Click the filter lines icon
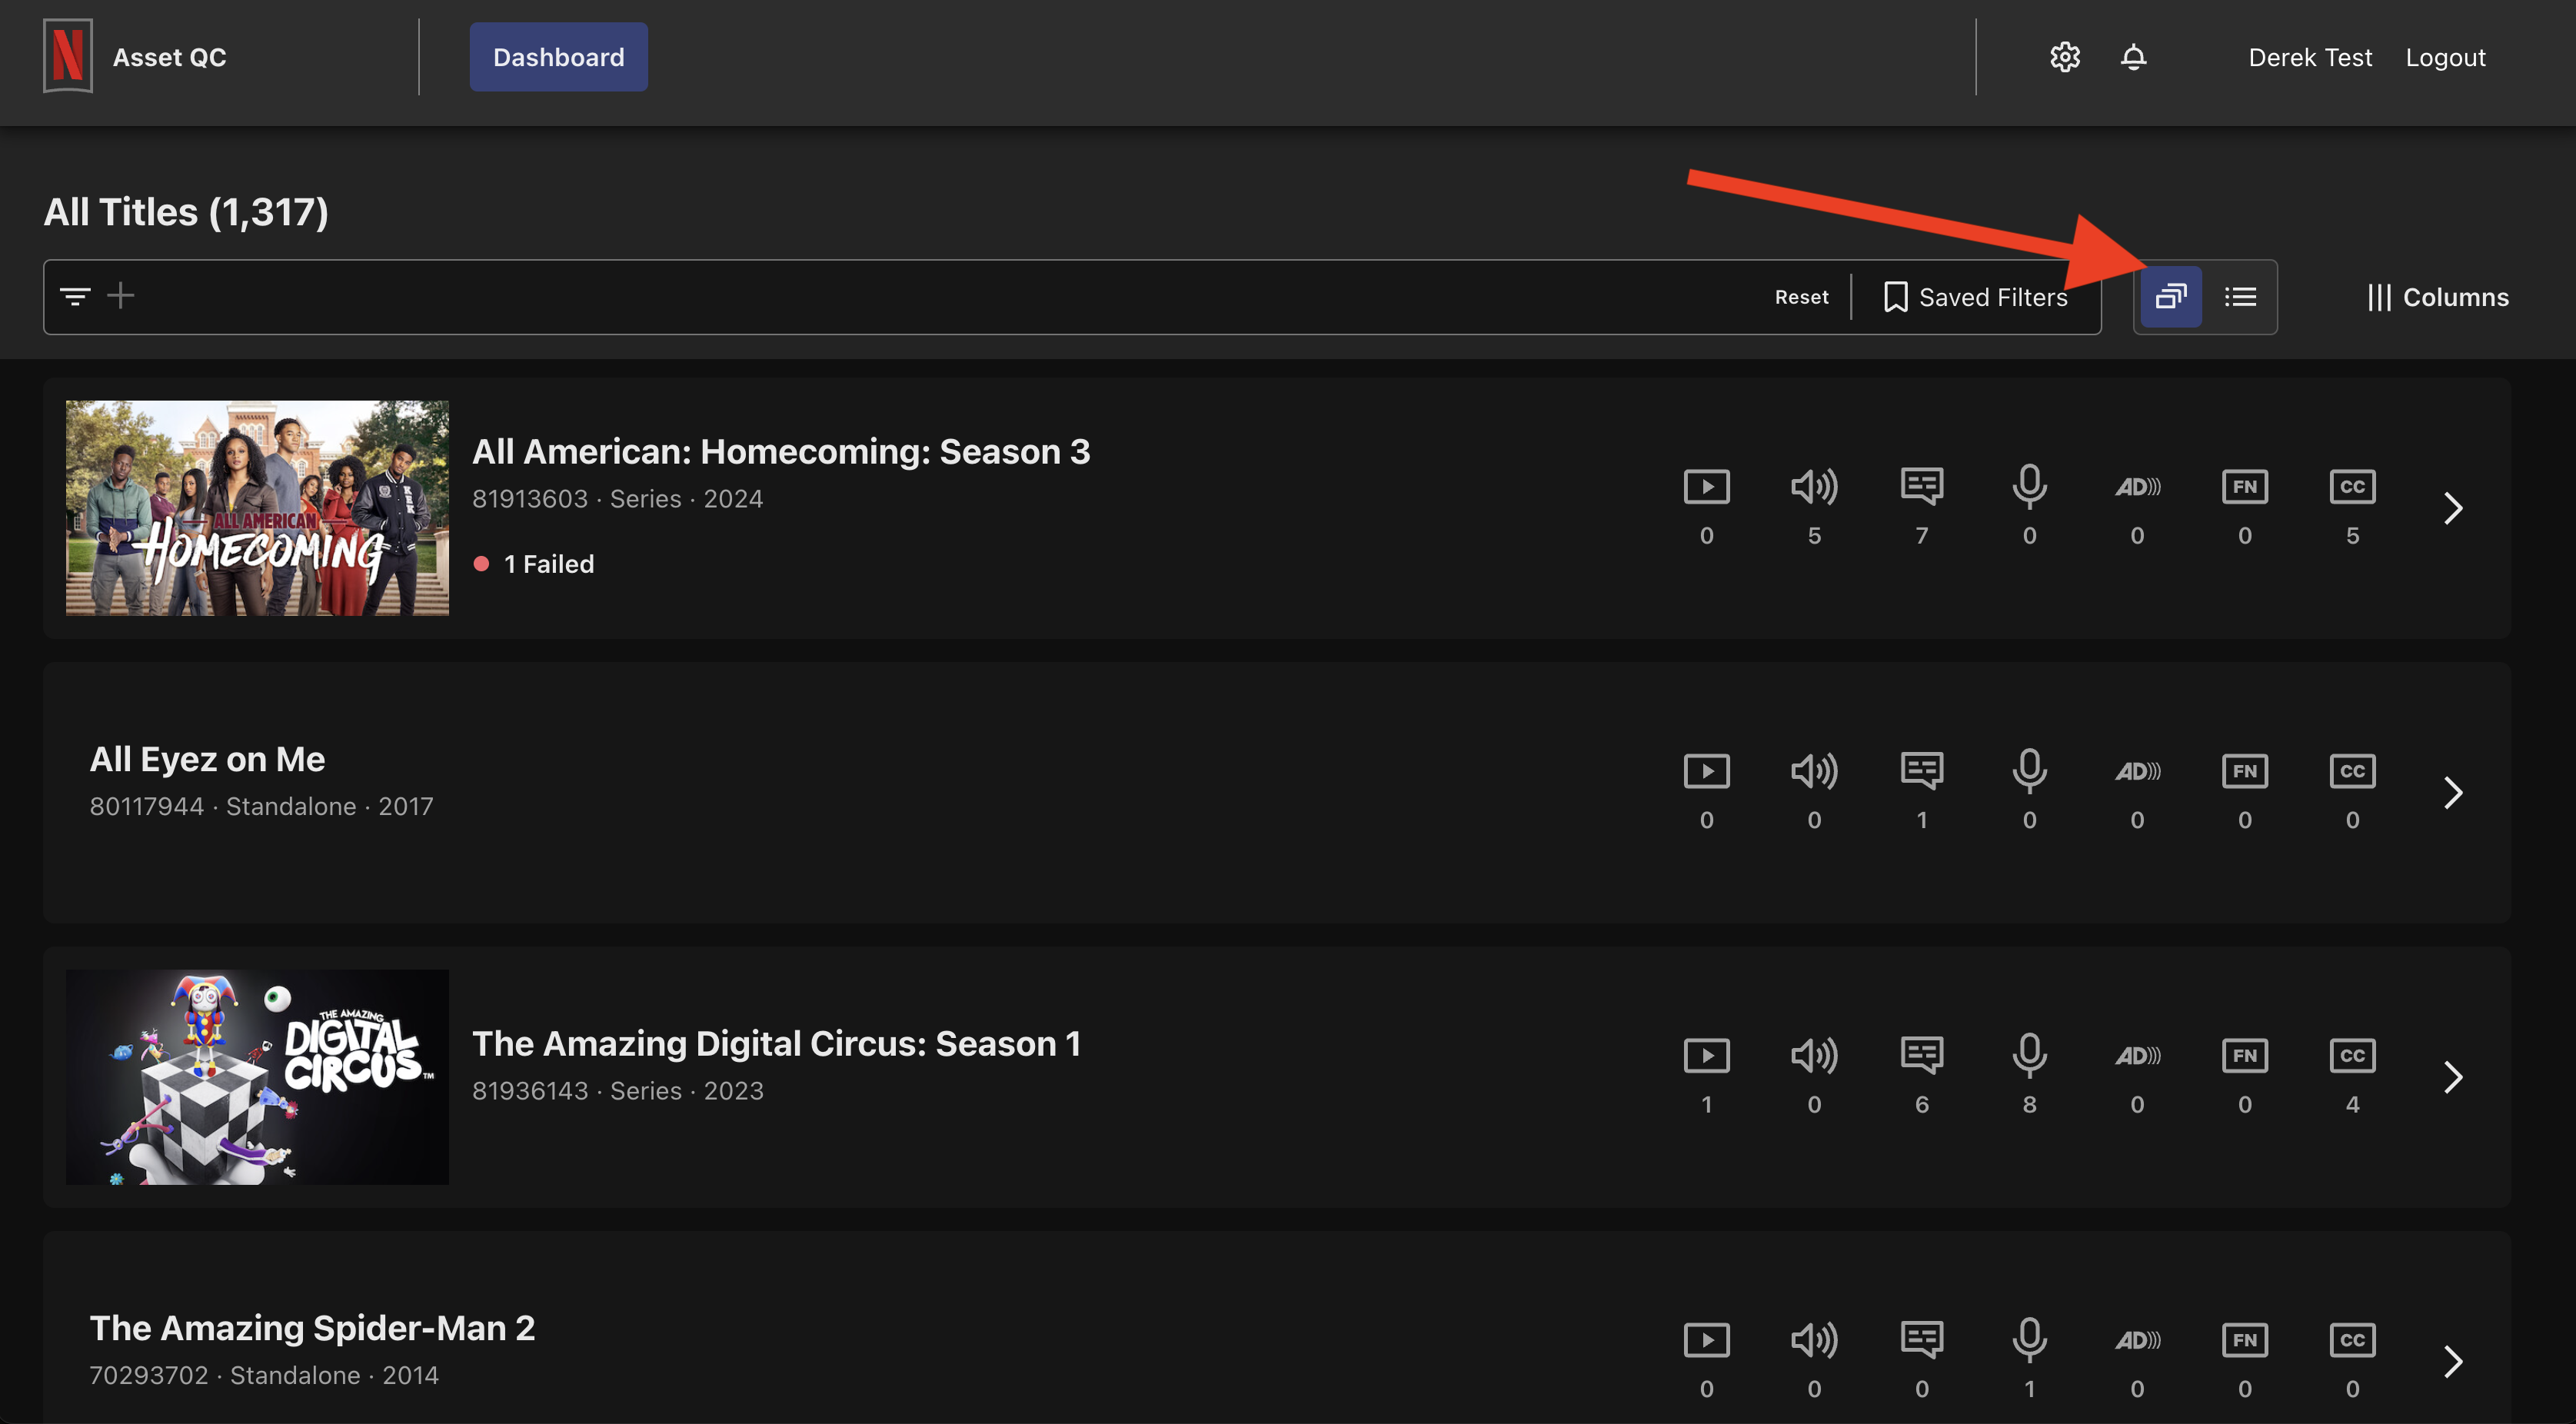The image size is (2576, 1424). click(x=75, y=296)
